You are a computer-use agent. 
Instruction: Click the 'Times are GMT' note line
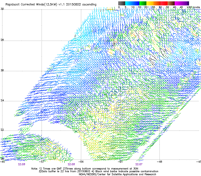(85, 169)
